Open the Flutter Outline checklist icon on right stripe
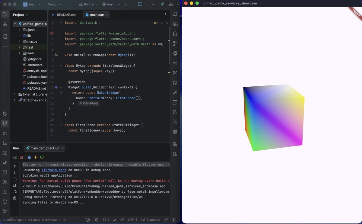 click(175, 43)
